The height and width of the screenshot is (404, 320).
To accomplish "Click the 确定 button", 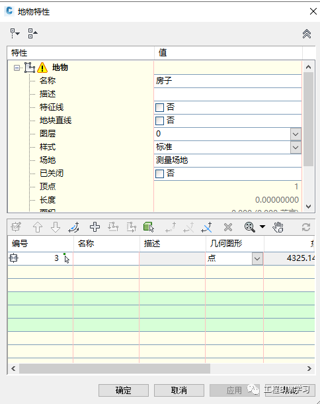I will [x=124, y=390].
